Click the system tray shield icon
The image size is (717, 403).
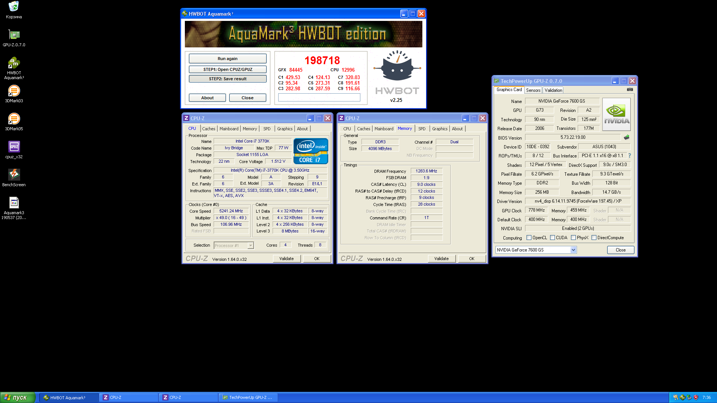click(x=696, y=397)
